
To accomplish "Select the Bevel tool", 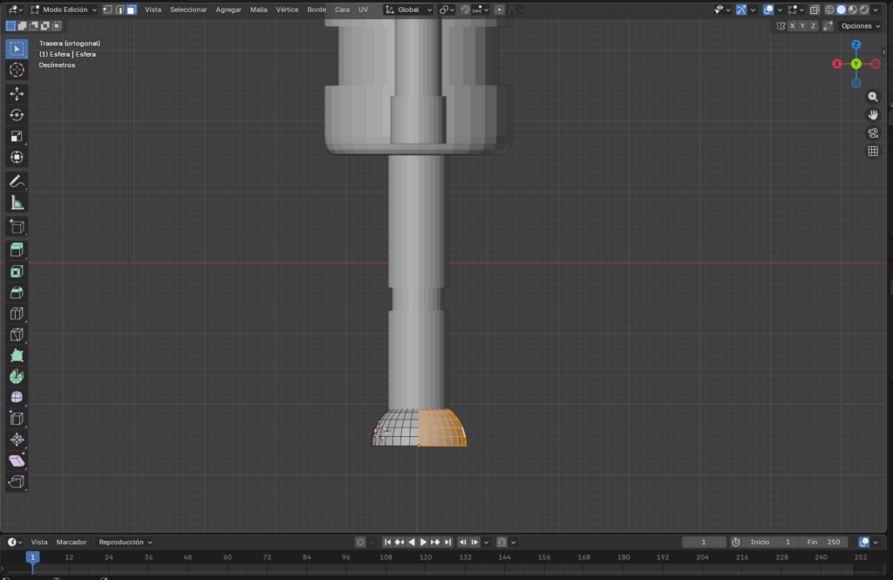I will tap(17, 292).
